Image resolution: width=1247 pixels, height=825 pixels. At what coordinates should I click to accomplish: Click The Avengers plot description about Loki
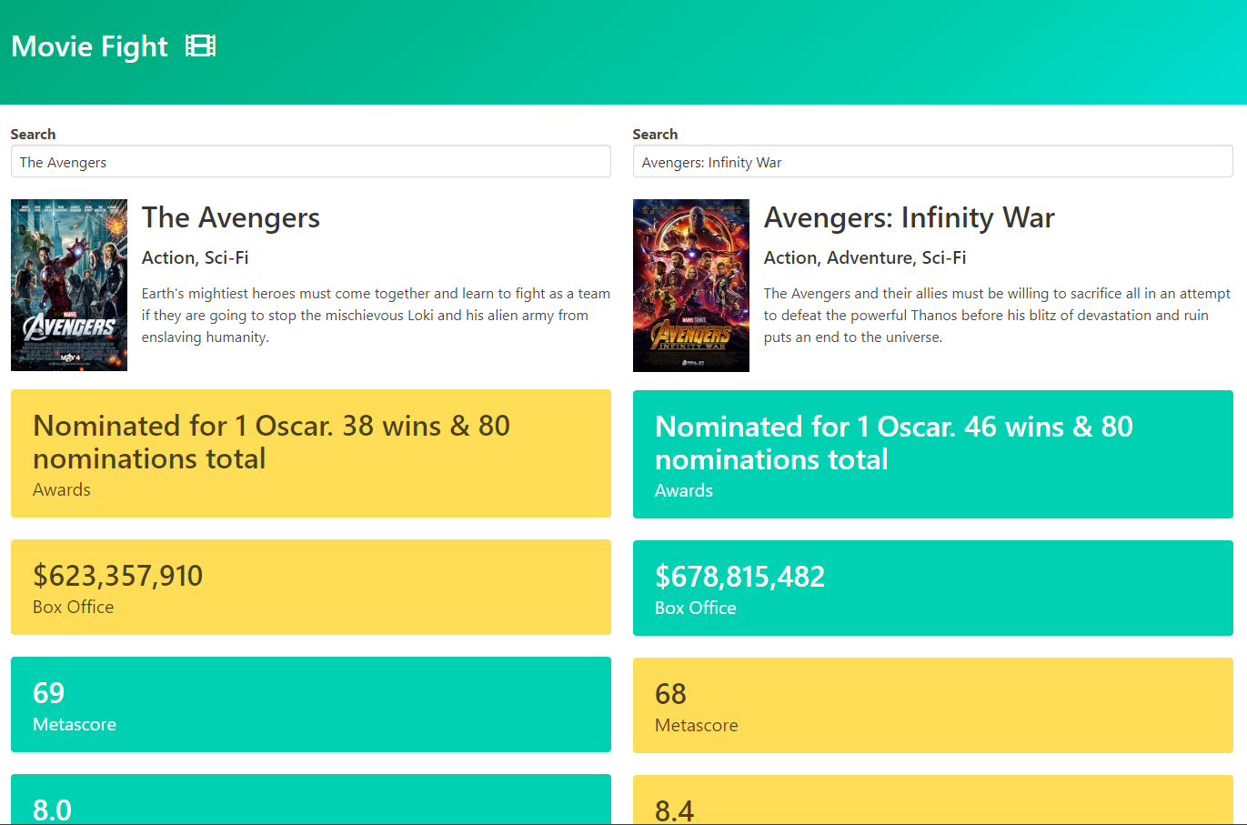(376, 315)
